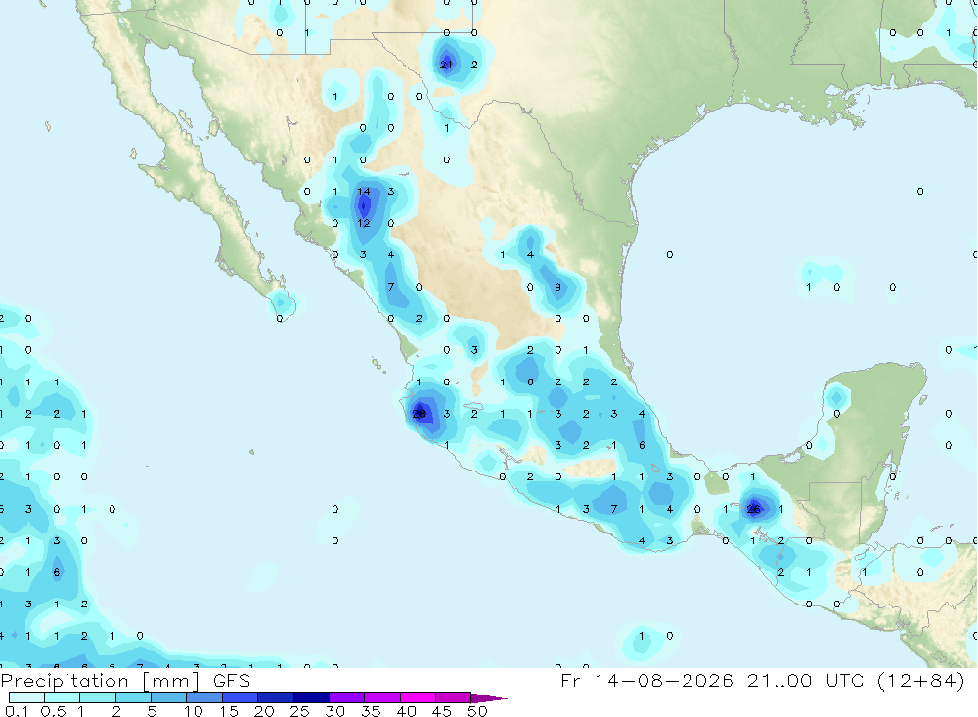Click the "10" legend scale label
This screenshot has width=978, height=717.
(194, 711)
